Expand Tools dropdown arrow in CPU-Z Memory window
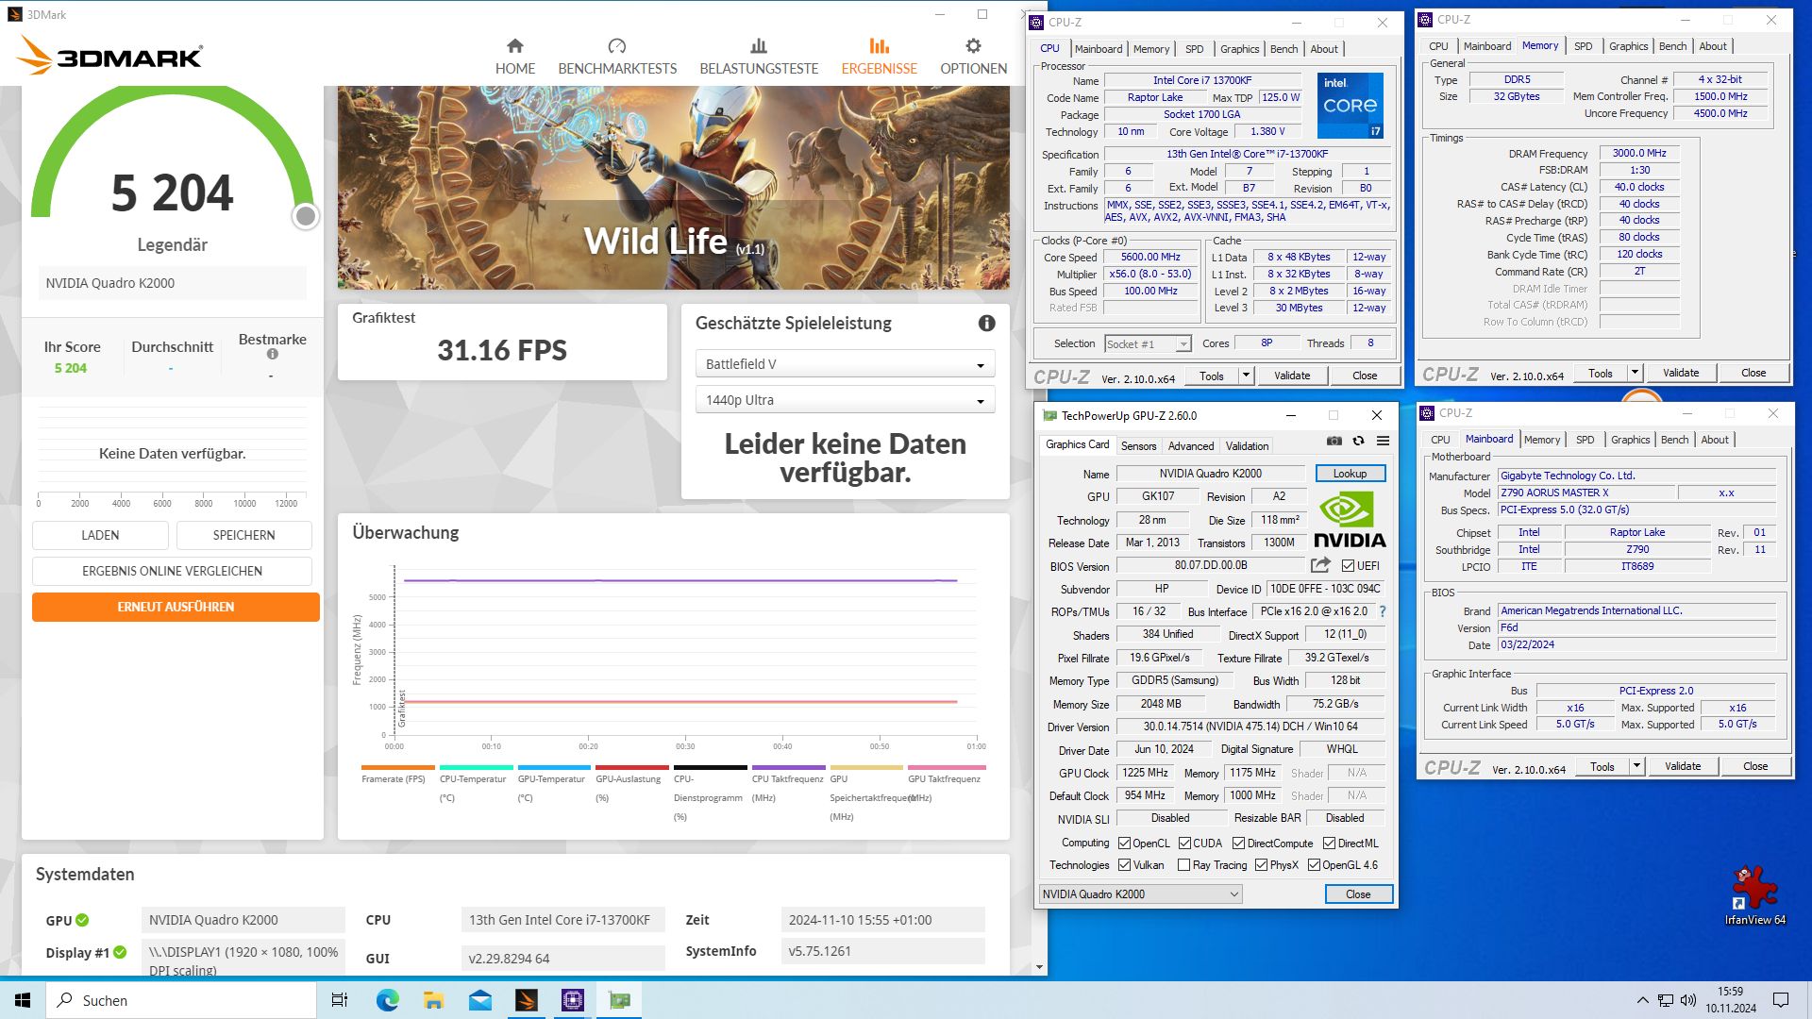The image size is (1812, 1019). point(1635,373)
